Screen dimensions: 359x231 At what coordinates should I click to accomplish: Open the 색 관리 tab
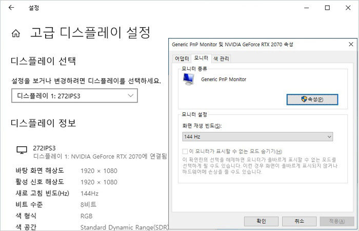tap(221, 59)
